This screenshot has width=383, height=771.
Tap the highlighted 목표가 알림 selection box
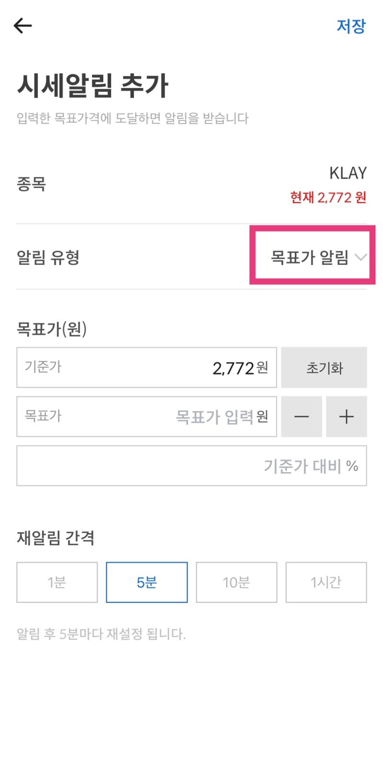pos(311,256)
